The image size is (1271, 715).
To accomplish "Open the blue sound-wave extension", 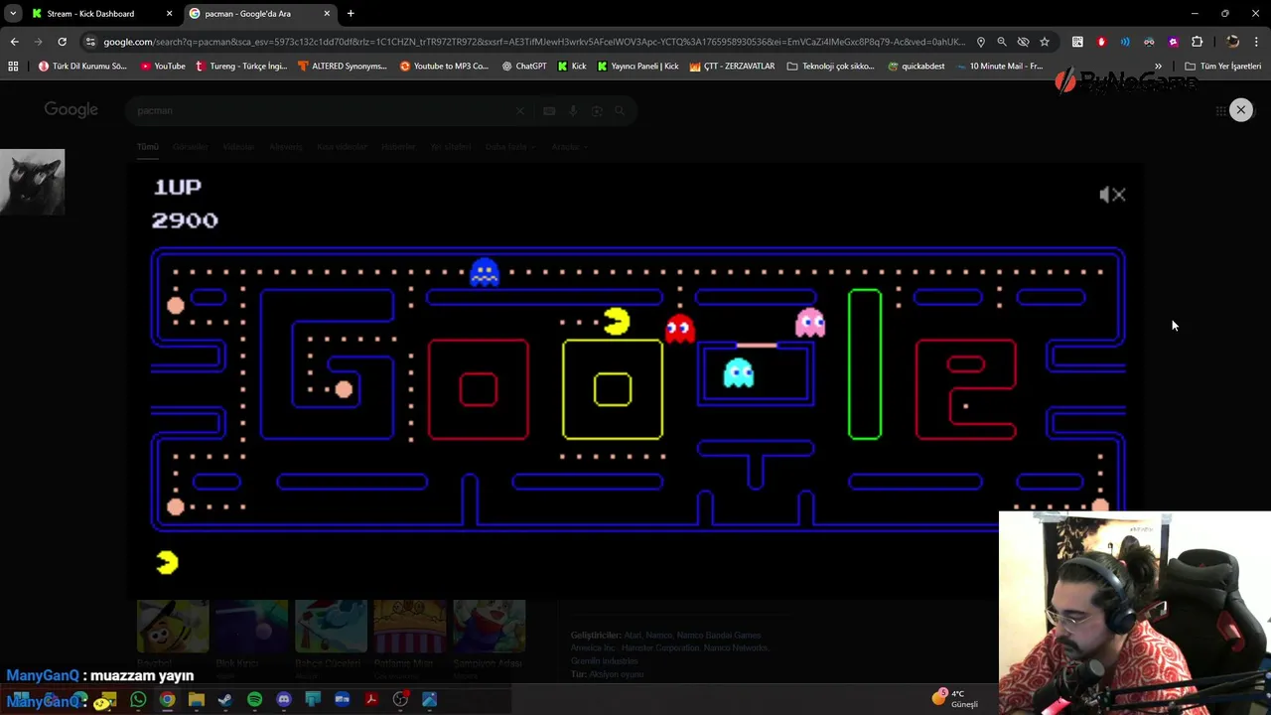I will 1125,42.
